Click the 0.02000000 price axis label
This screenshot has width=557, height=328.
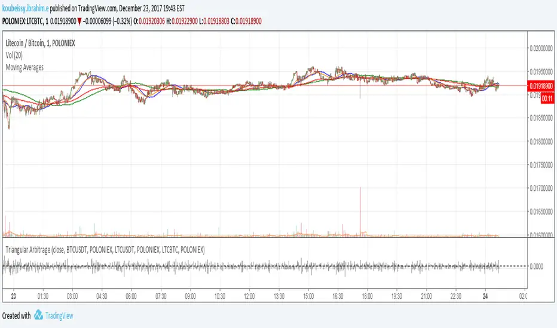pyautogui.click(x=541, y=48)
